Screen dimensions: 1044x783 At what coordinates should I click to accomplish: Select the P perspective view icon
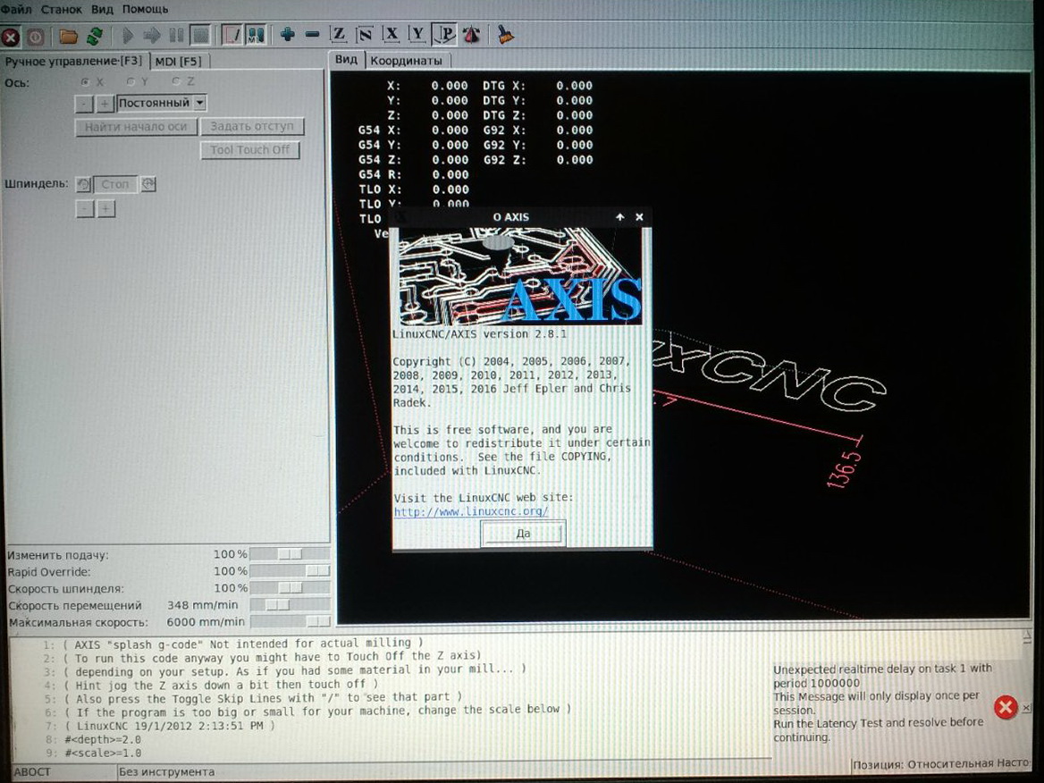pos(445,34)
